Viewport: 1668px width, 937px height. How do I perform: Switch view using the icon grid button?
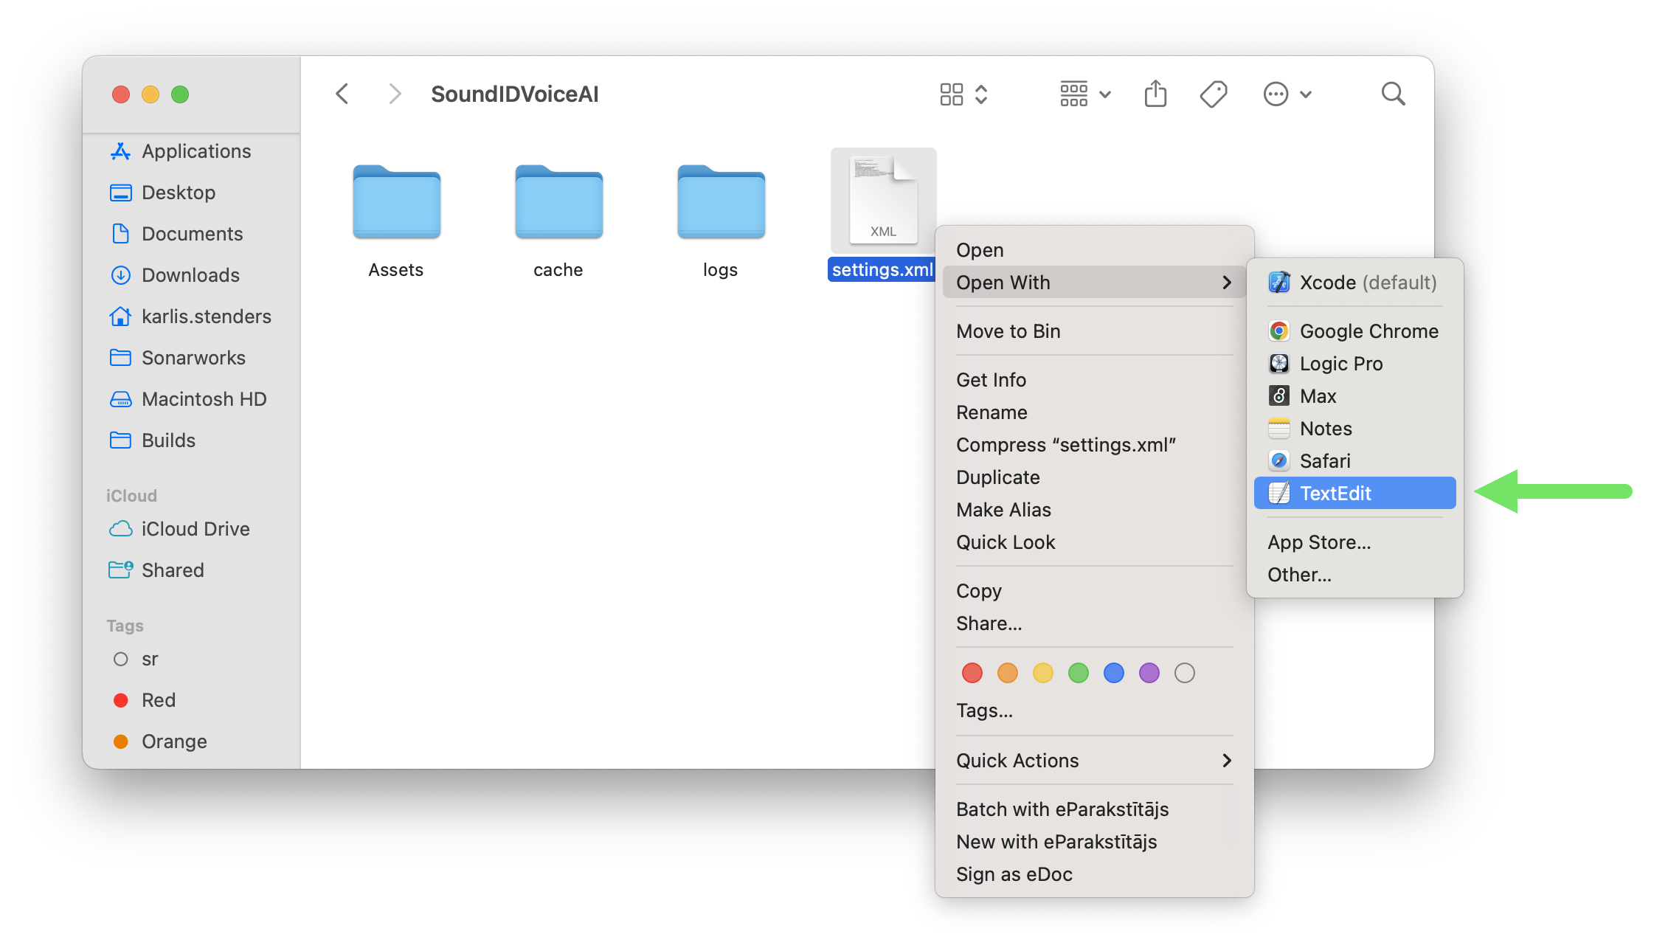[963, 94]
